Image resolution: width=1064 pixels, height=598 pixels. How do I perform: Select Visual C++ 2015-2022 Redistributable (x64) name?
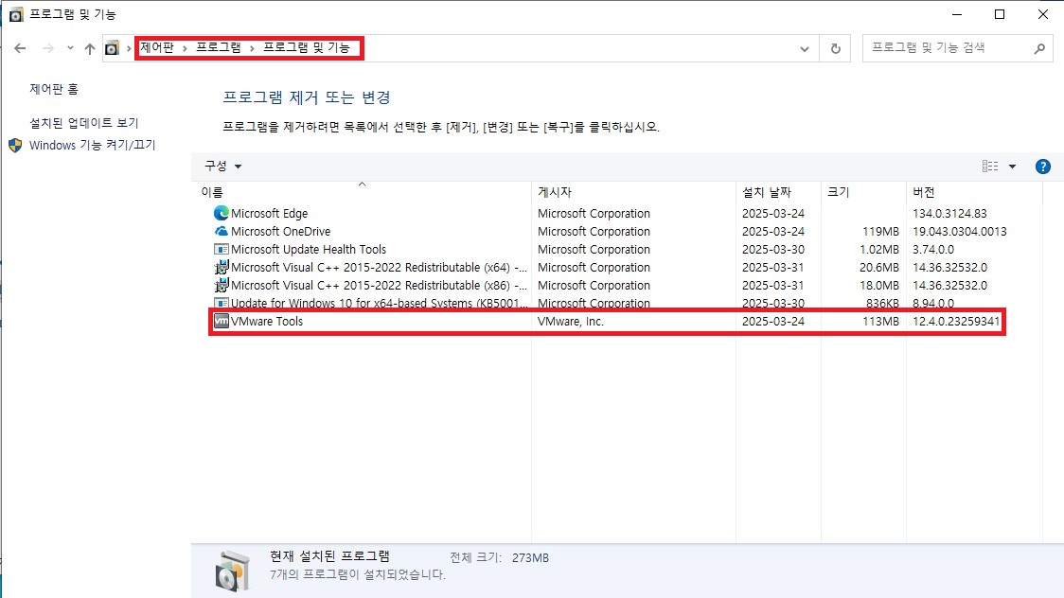pyautogui.click(x=379, y=267)
